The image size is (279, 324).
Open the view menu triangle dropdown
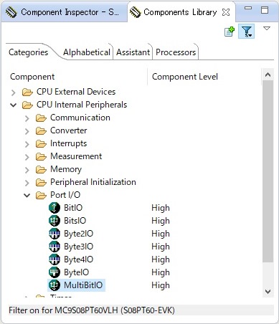[267, 29]
